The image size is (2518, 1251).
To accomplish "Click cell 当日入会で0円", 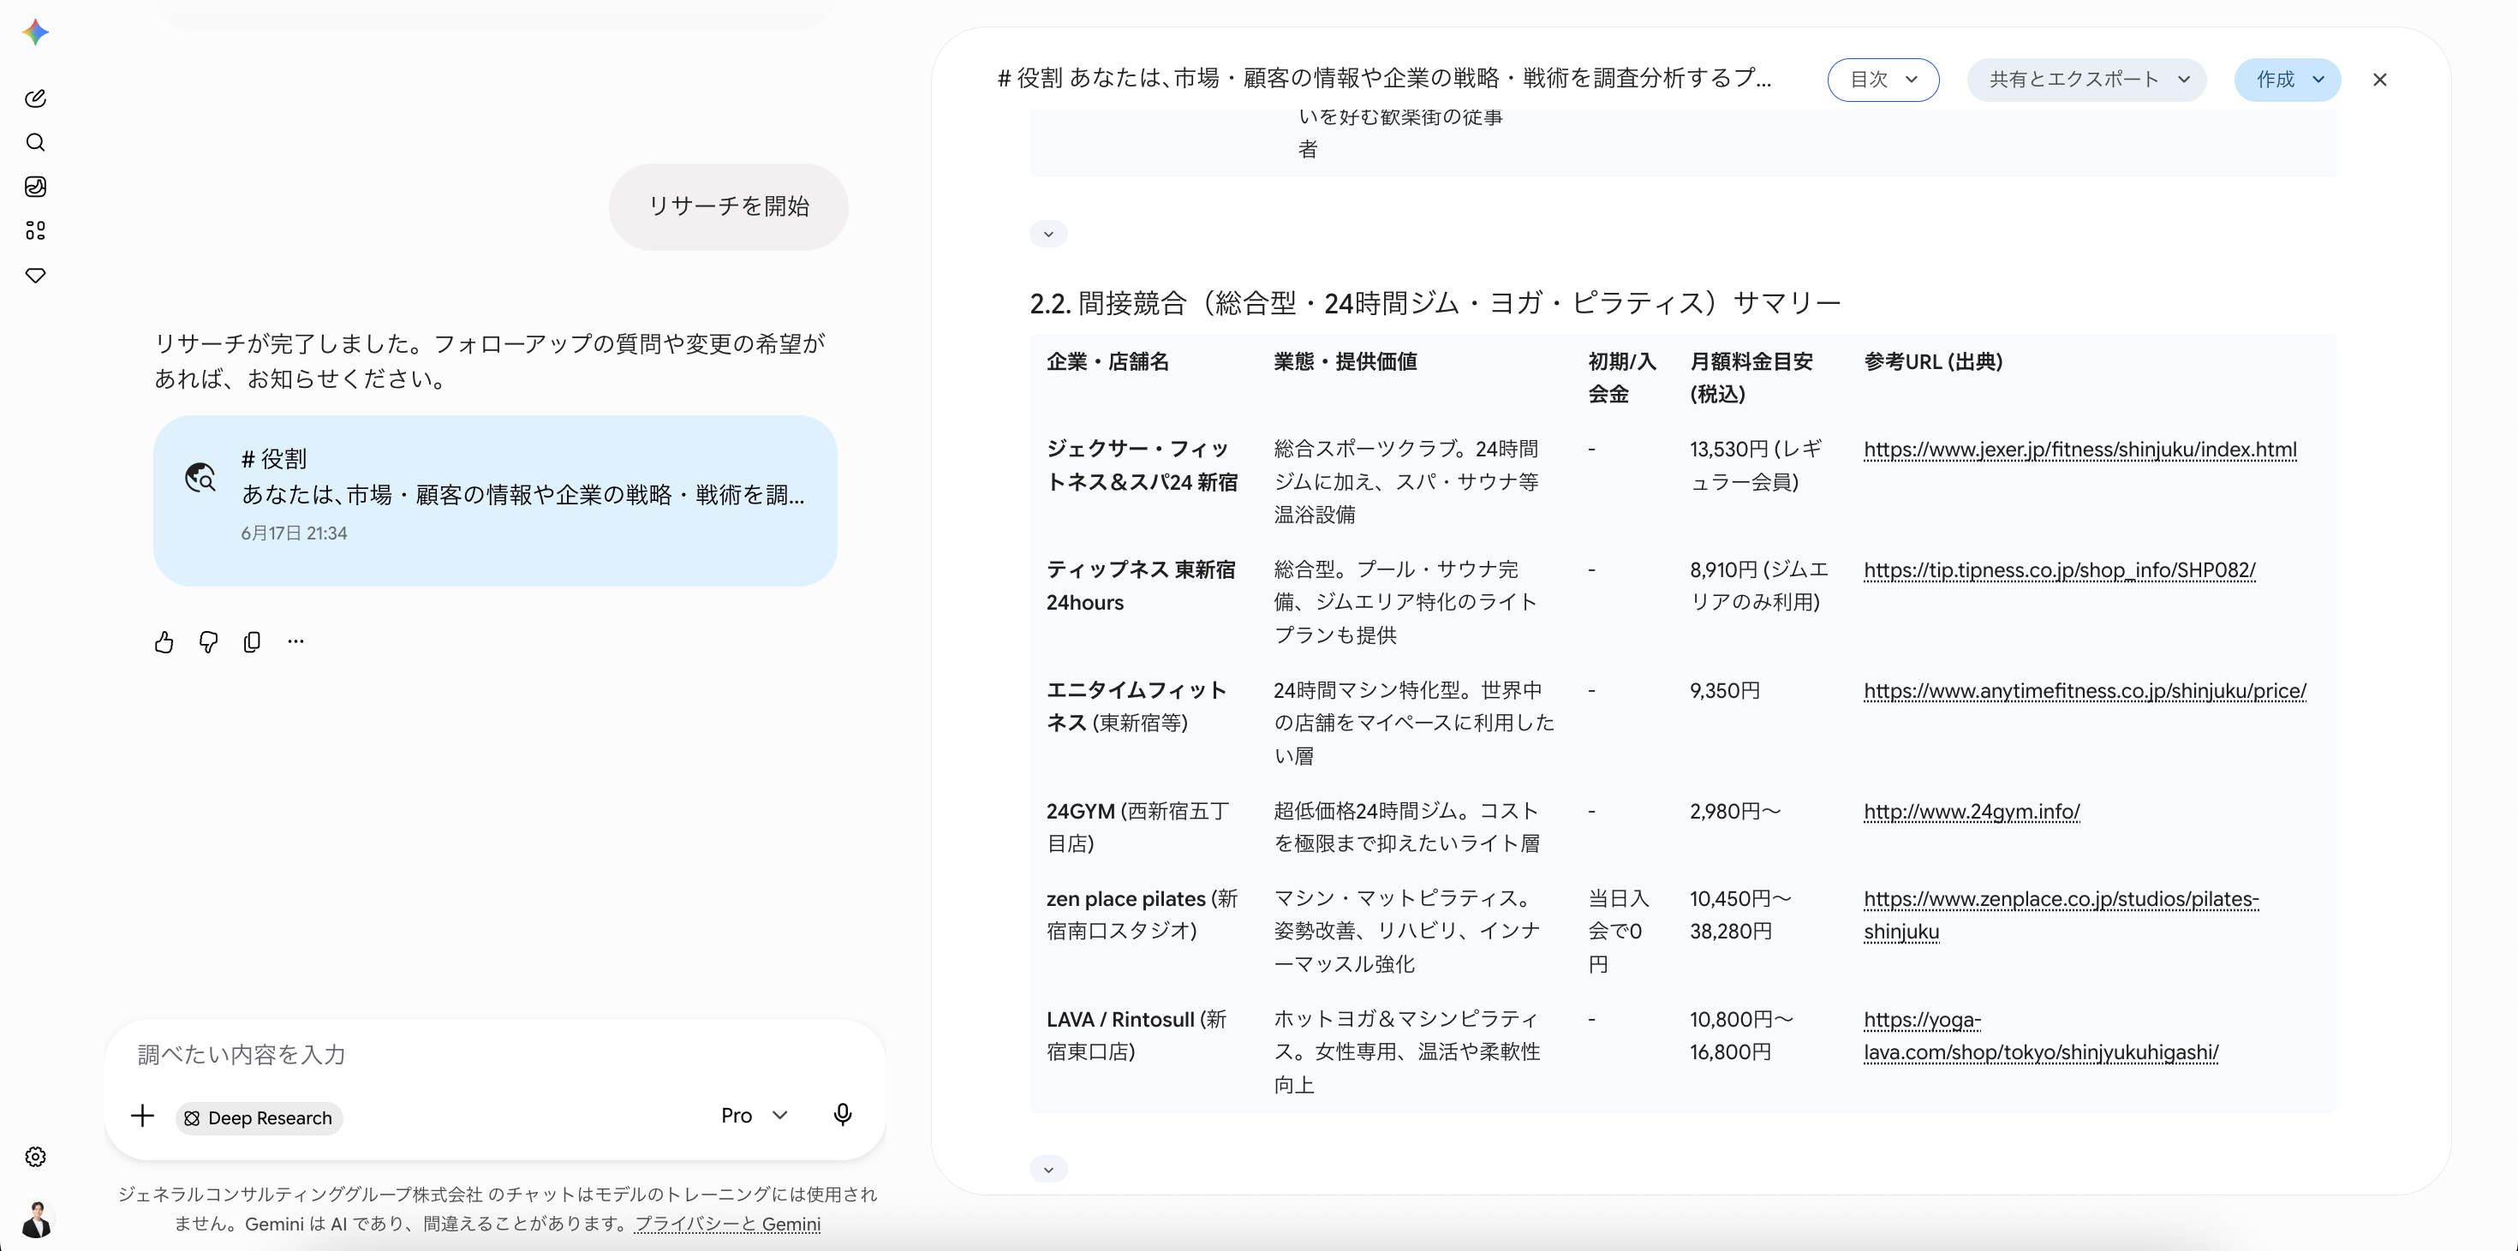I will pos(1618,932).
